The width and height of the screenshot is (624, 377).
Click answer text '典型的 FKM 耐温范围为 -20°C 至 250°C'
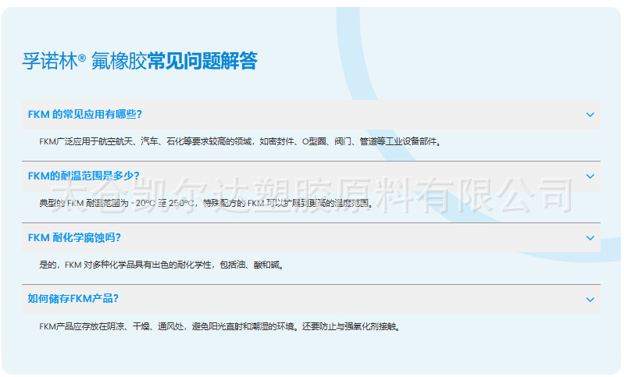117,203
